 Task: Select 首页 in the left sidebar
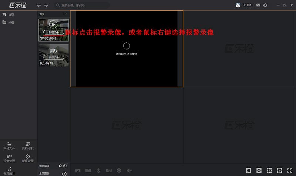[11, 14]
